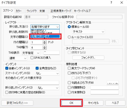Click the キャンセル button
The width and height of the screenshot is (127, 108).
tap(93, 103)
